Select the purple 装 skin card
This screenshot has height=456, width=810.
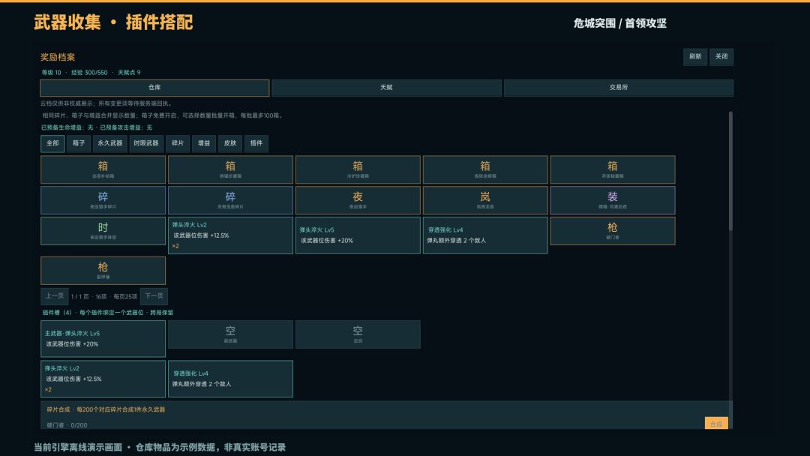point(612,199)
